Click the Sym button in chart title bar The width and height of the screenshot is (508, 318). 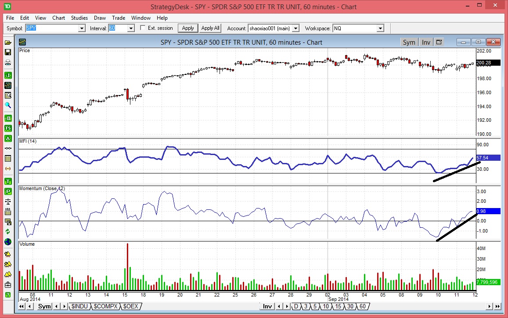[409, 42]
